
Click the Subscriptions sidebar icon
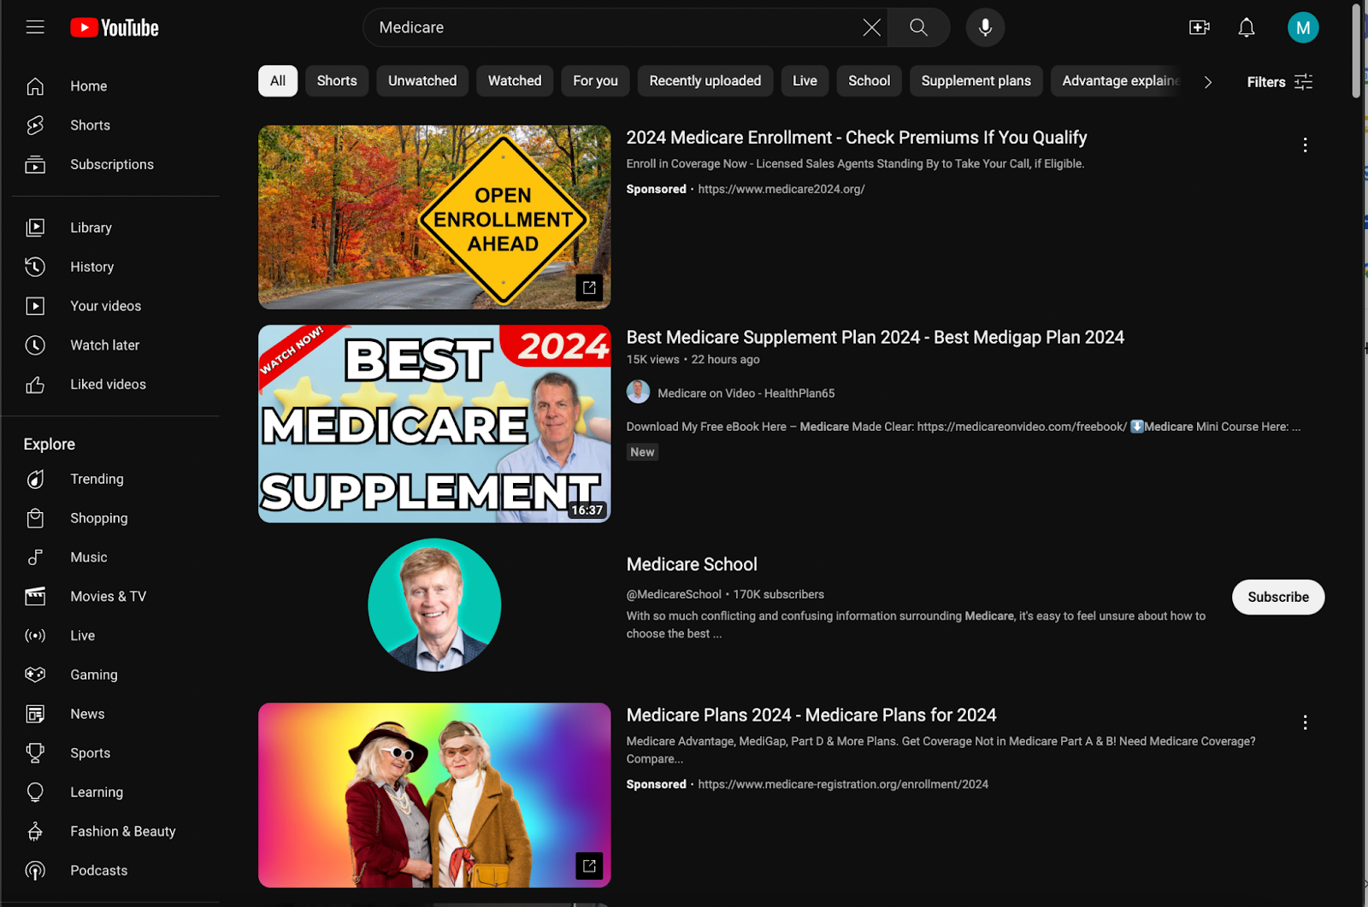tap(35, 164)
